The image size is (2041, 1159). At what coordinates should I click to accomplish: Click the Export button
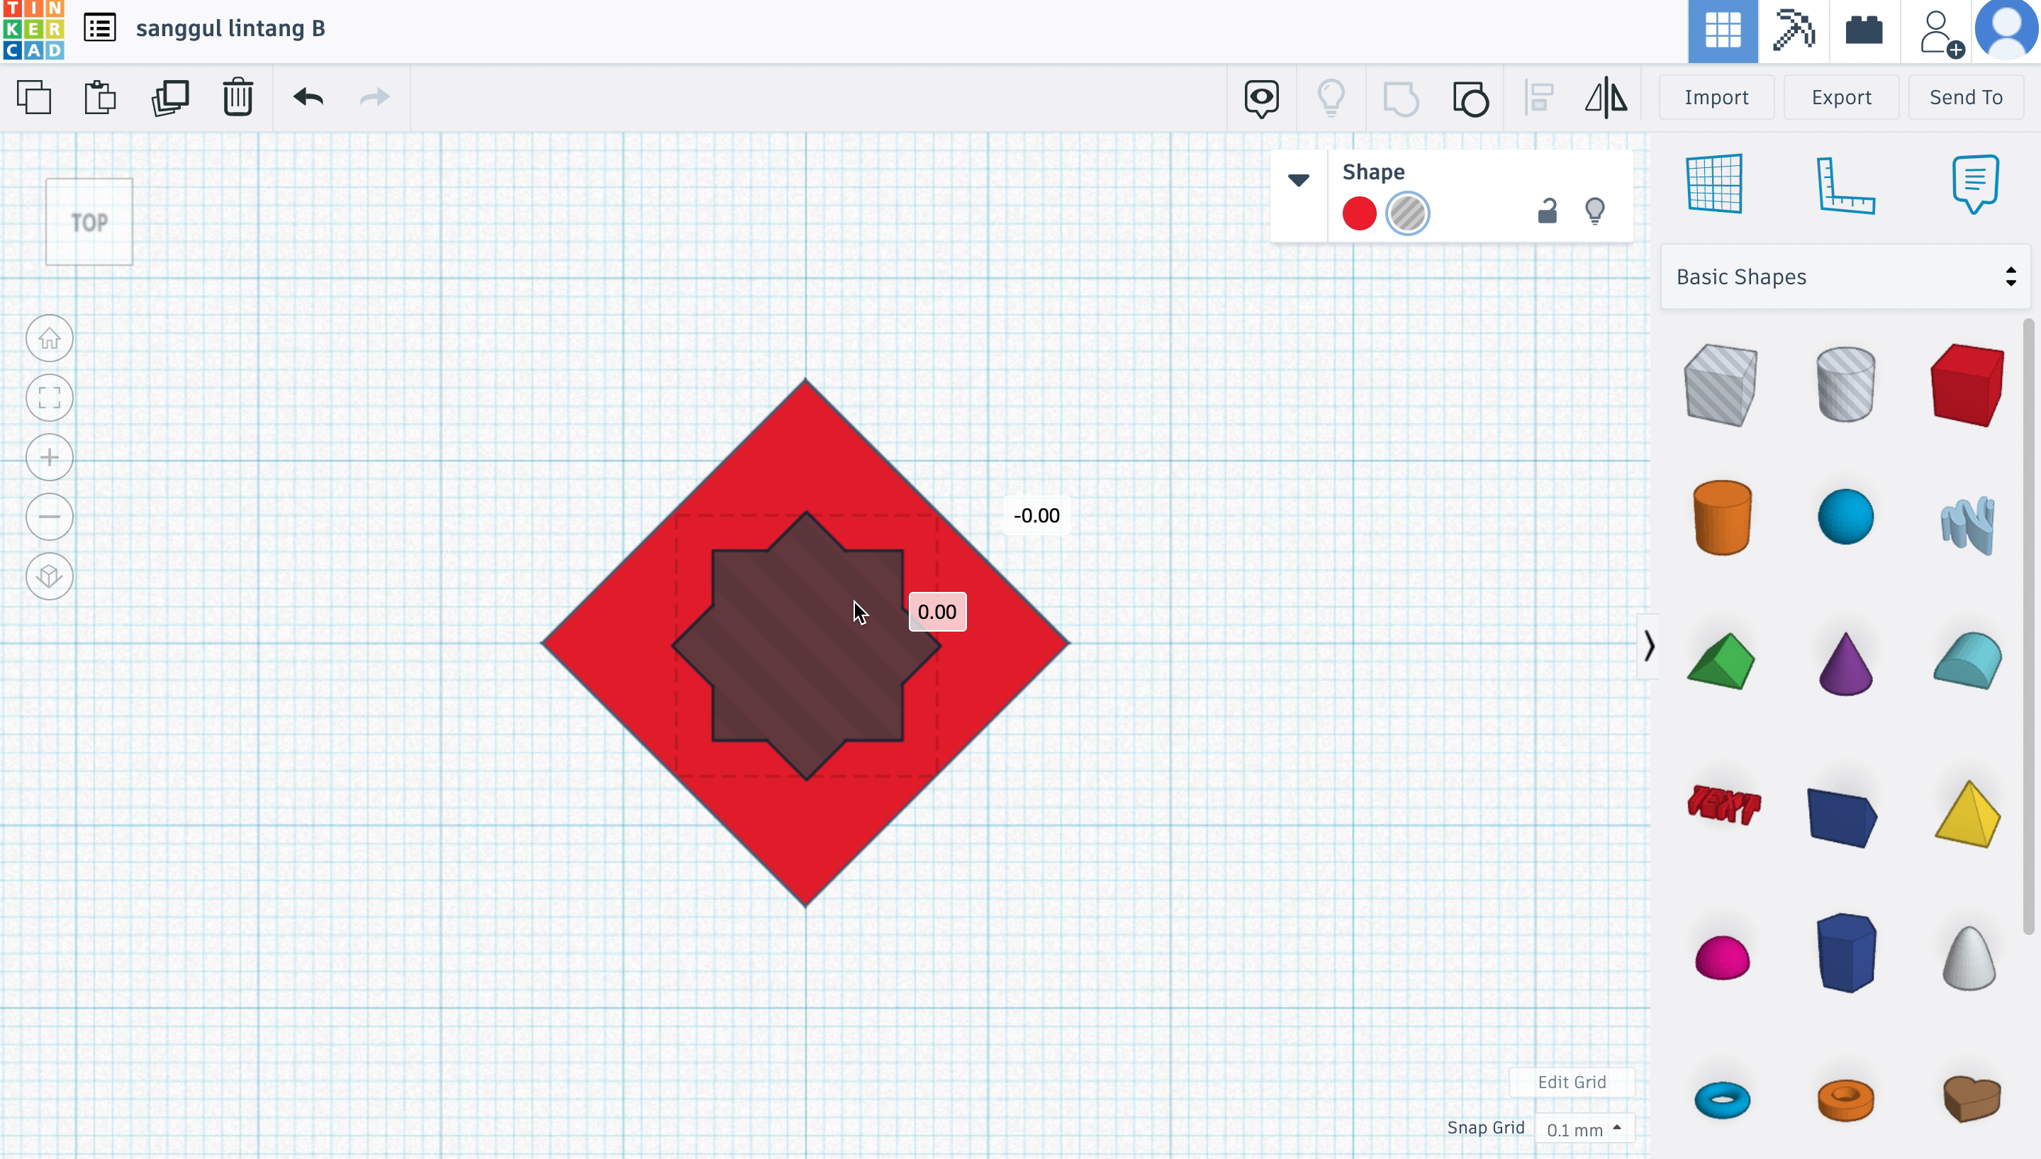coord(1842,96)
